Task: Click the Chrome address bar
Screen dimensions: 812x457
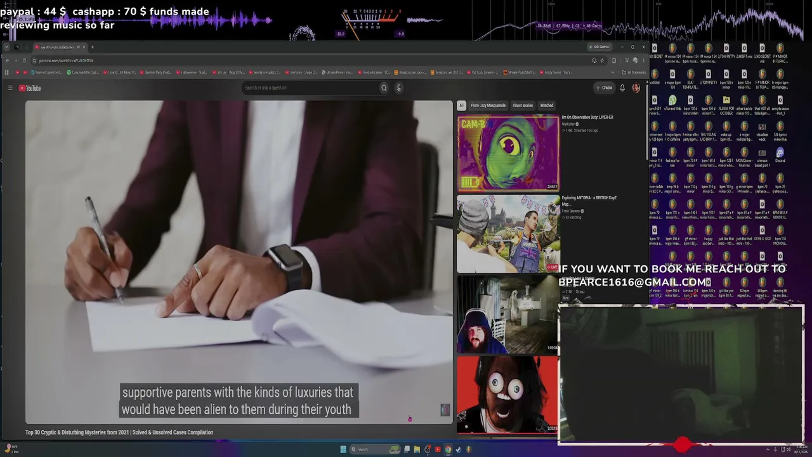Action: pyautogui.click(x=311, y=60)
